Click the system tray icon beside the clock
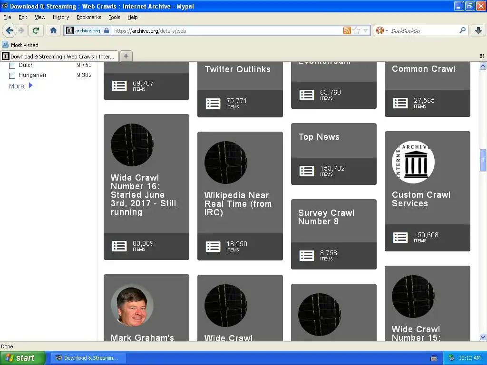This screenshot has width=487, height=365. [451, 358]
